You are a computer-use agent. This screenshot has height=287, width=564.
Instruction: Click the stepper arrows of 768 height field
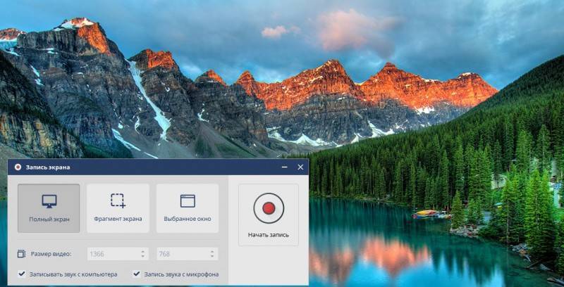[212, 254]
